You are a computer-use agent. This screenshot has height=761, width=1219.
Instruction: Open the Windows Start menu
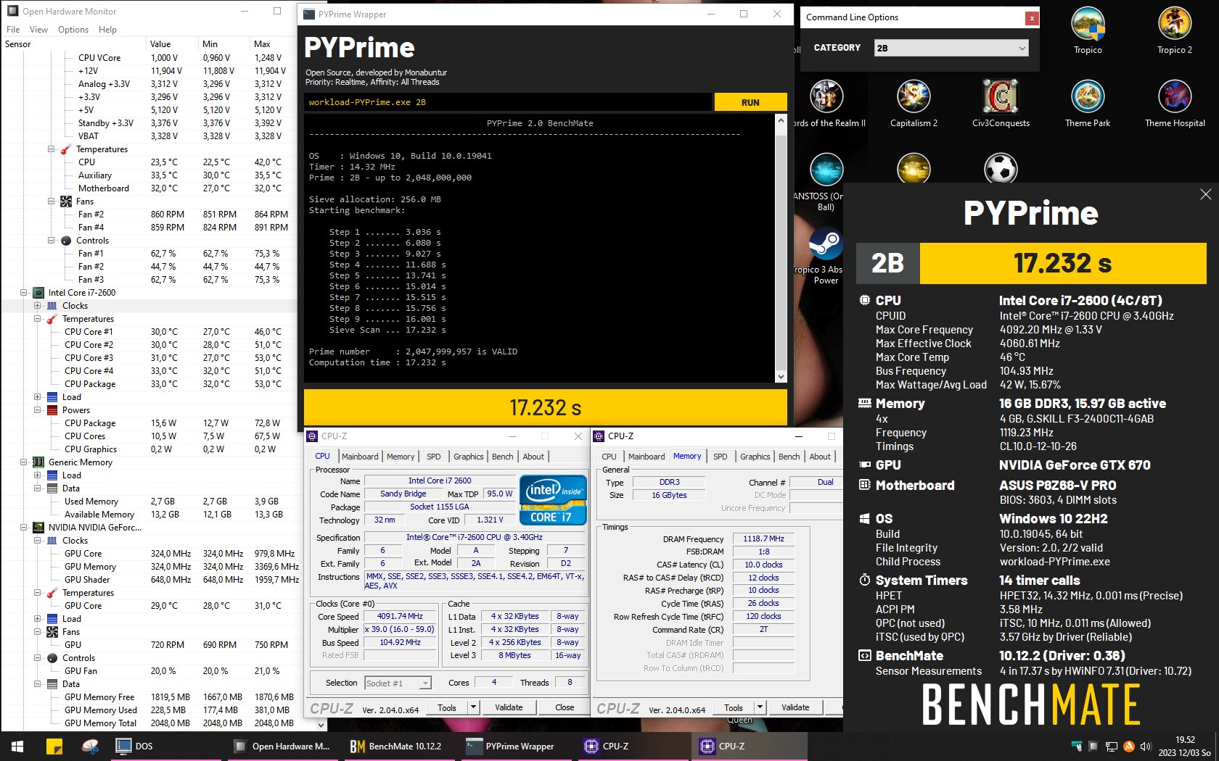[x=17, y=746]
